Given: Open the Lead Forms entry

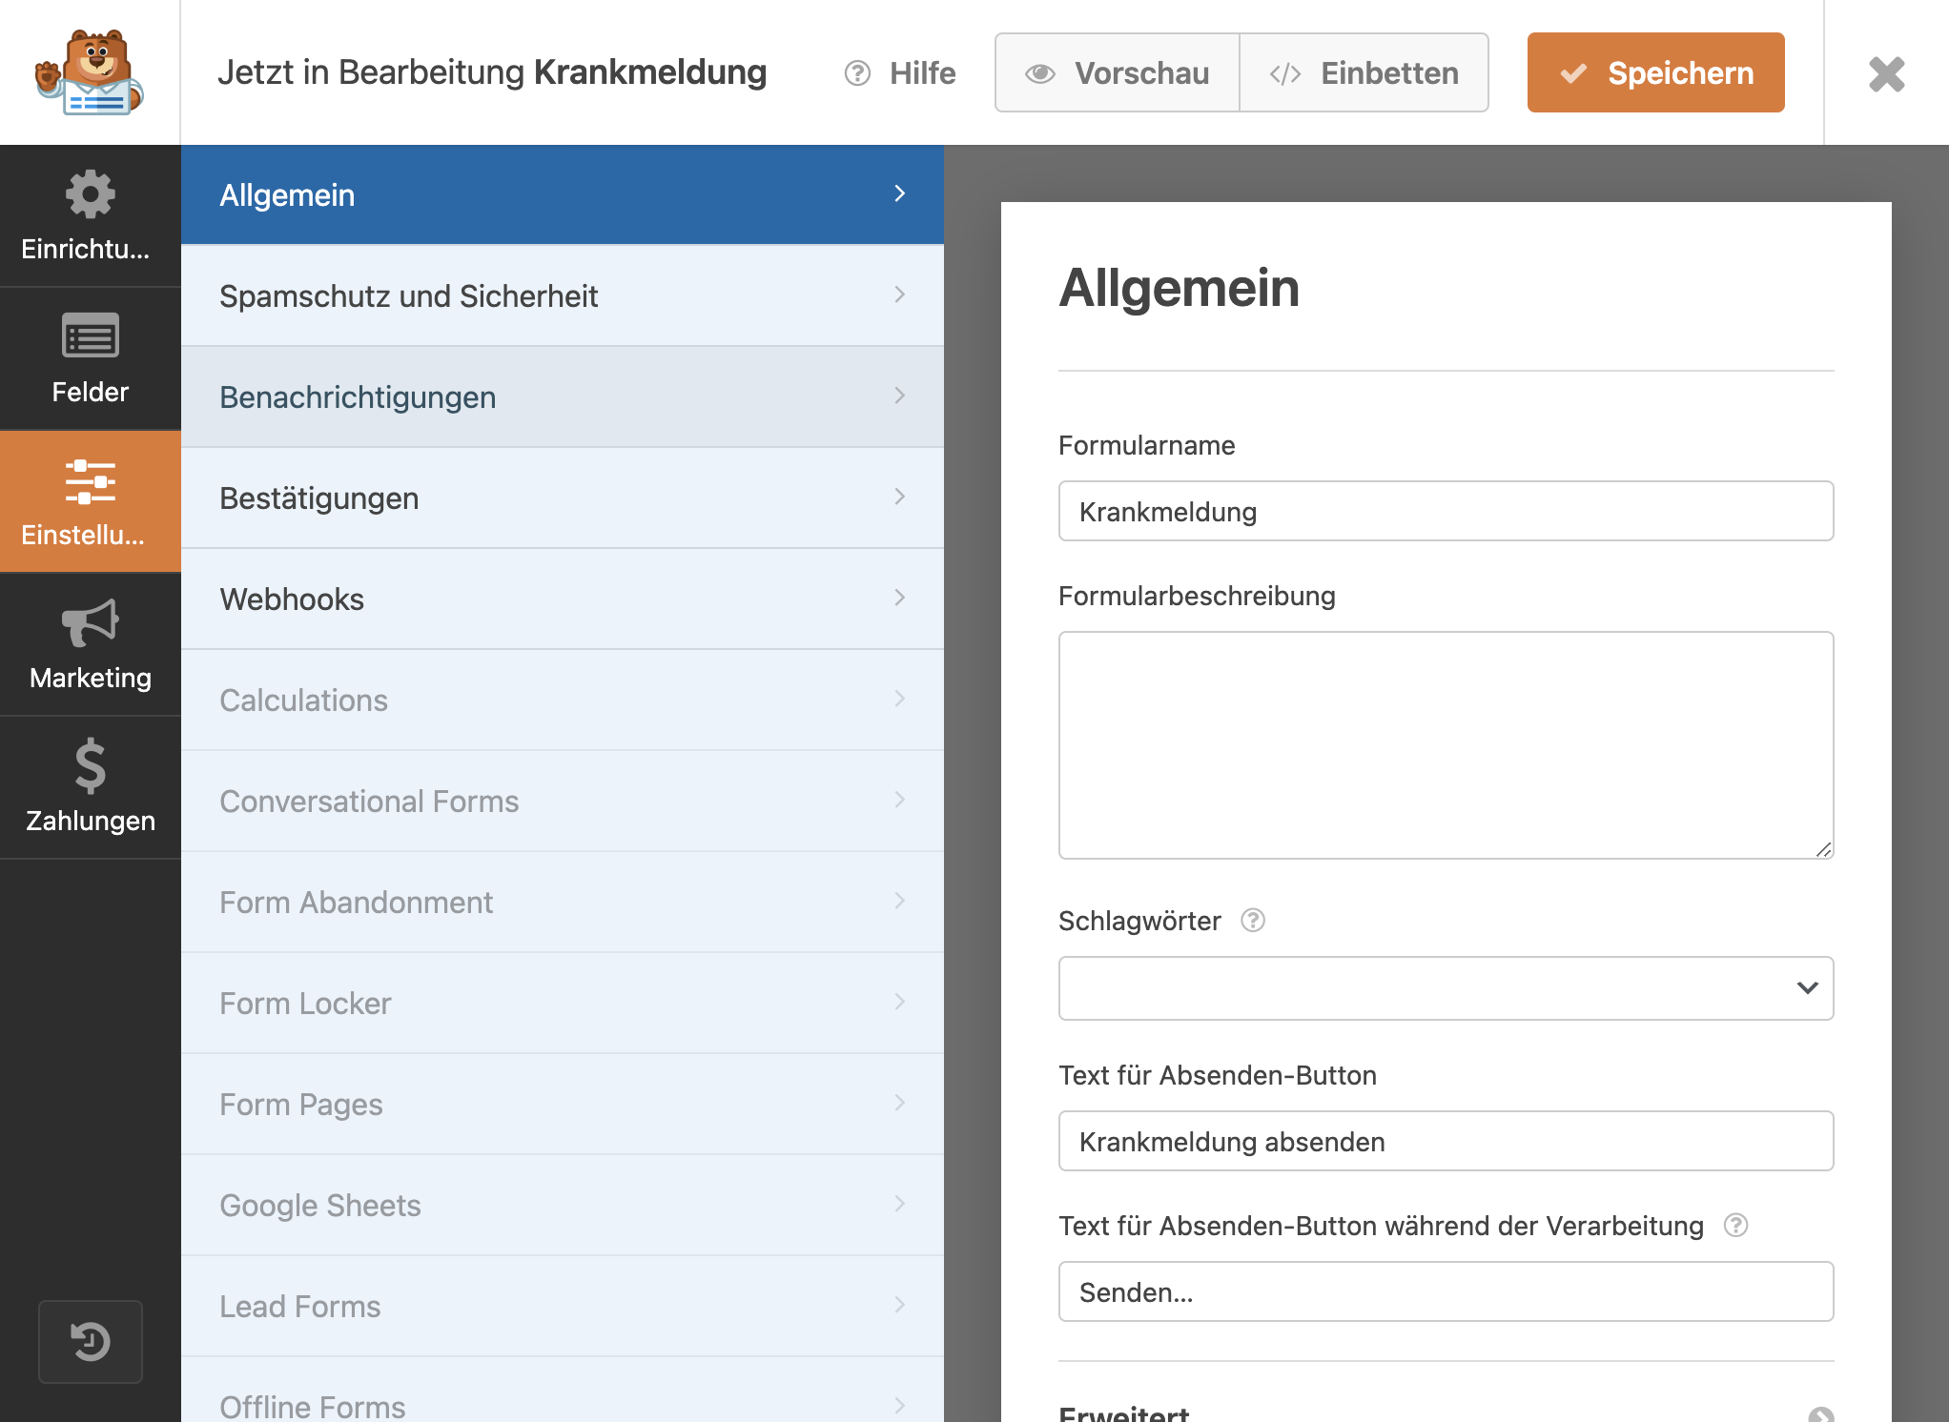Looking at the screenshot, I should click(563, 1307).
